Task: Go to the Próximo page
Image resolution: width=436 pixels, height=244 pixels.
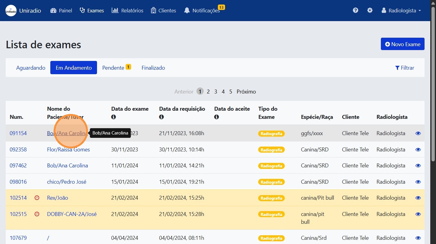Action: (246, 92)
